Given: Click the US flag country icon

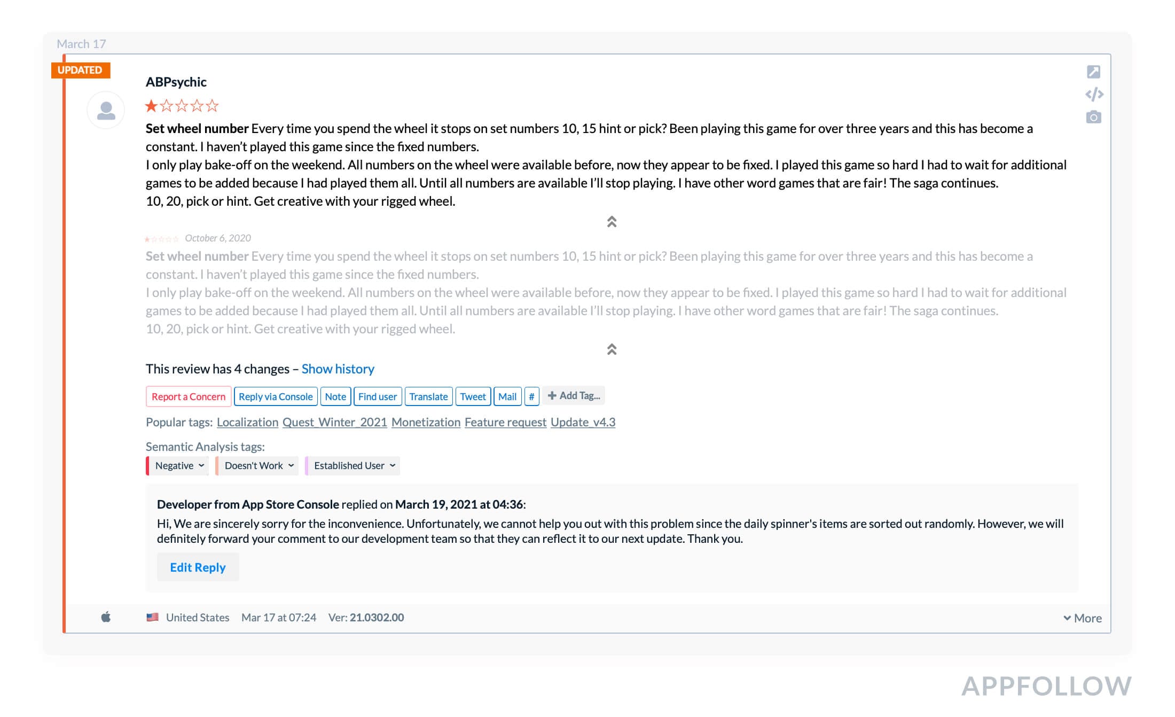Looking at the screenshot, I should [x=154, y=617].
